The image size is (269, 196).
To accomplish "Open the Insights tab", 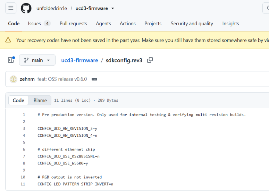I will 230,24.
